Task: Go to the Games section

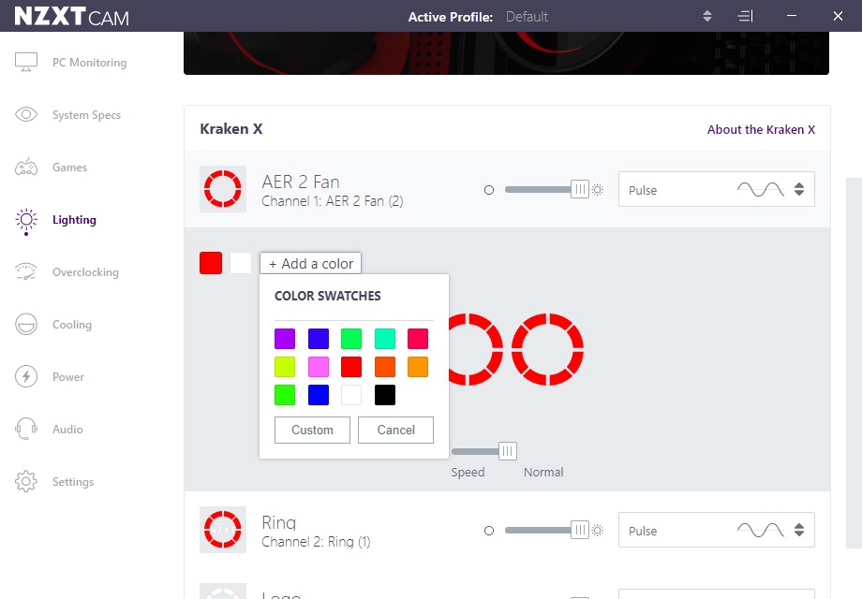Action: pyautogui.click(x=70, y=168)
